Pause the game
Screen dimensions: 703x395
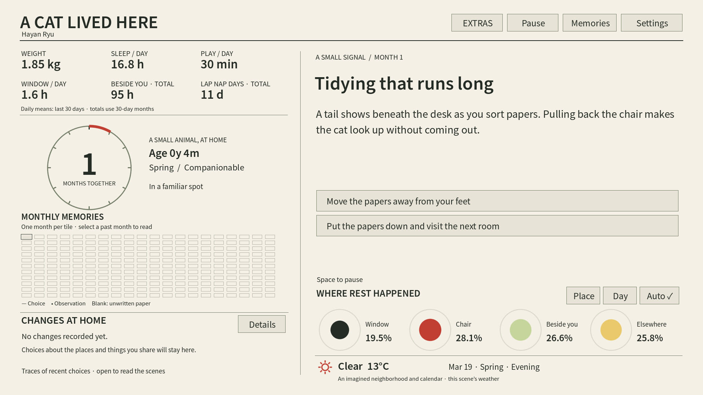click(533, 23)
